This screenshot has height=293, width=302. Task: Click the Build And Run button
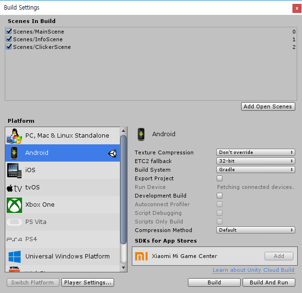point(269,282)
